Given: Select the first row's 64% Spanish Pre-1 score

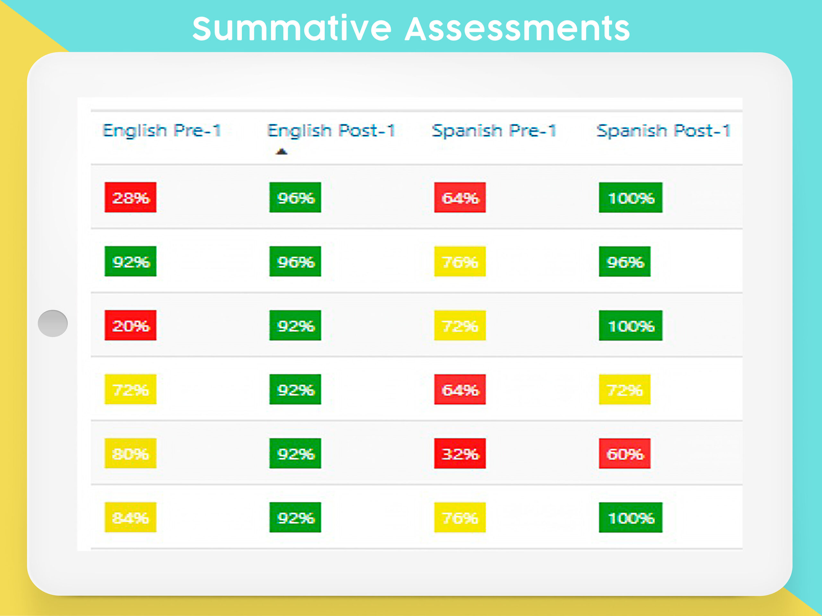Looking at the screenshot, I should tap(460, 198).
